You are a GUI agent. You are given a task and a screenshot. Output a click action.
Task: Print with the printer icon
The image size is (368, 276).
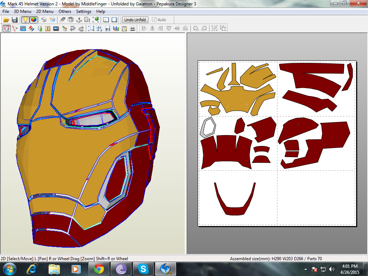tap(133, 29)
